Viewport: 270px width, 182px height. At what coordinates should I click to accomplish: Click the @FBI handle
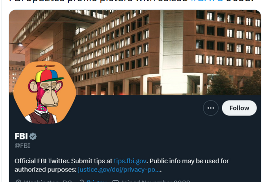[22, 145]
